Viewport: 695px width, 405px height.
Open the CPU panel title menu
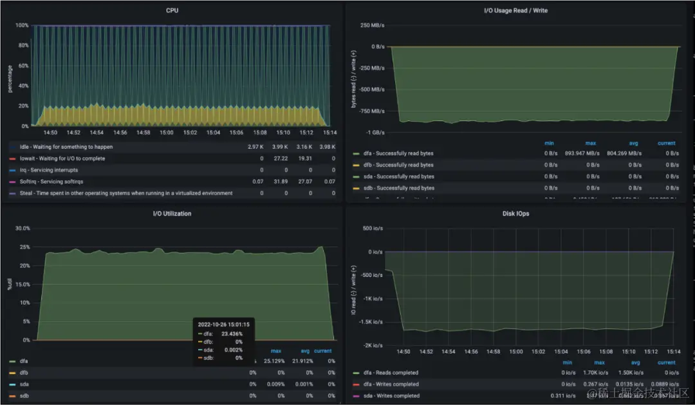(x=172, y=10)
